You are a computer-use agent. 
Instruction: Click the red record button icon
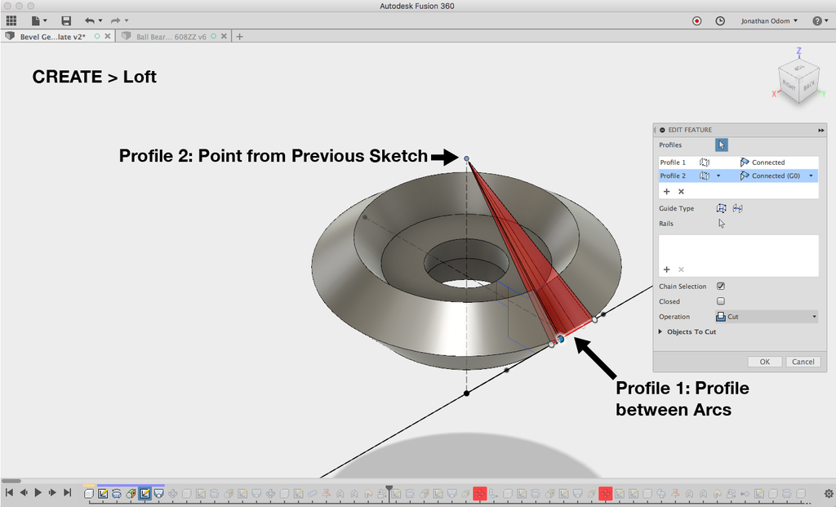tap(697, 20)
